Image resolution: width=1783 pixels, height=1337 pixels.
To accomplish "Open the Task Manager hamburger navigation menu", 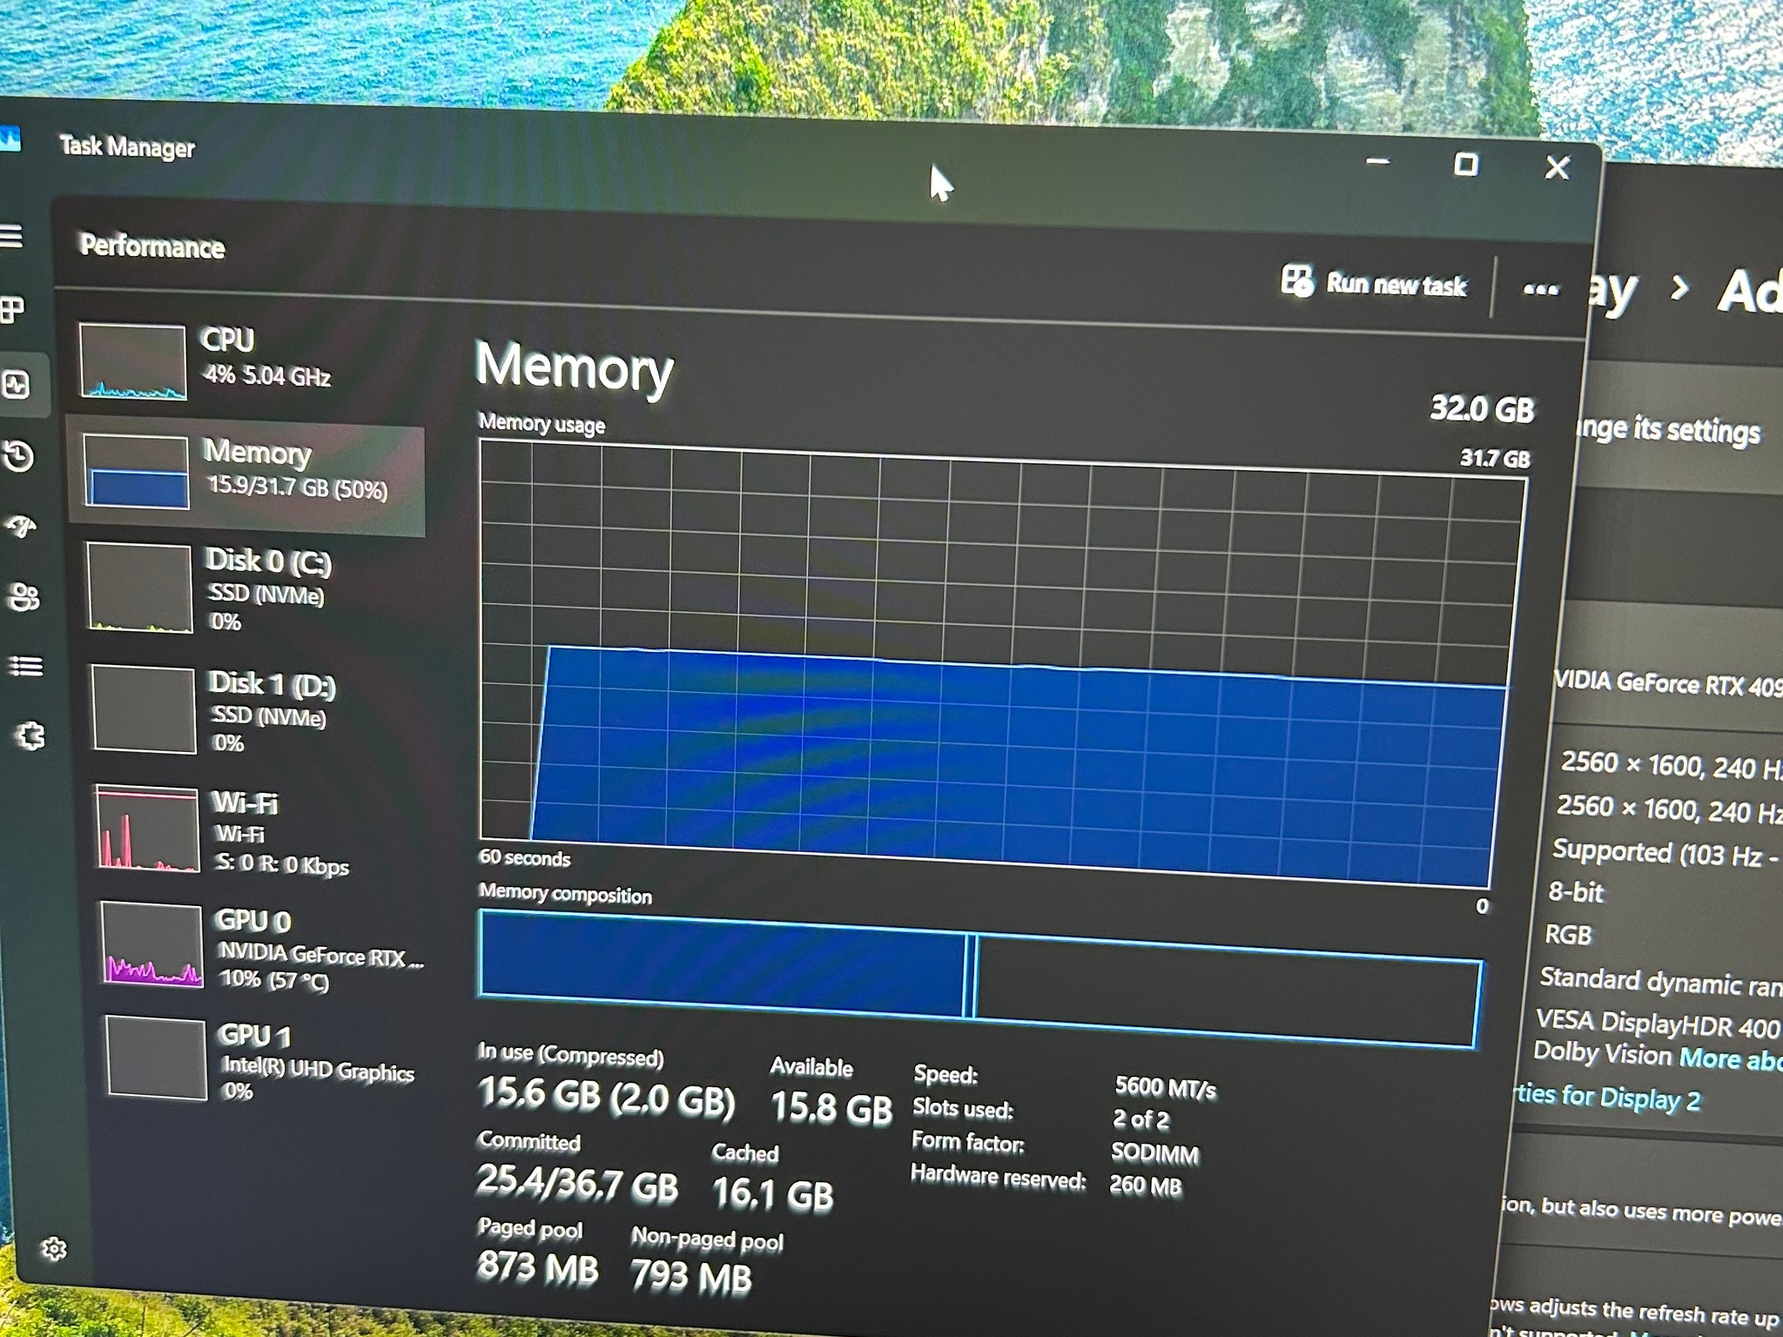I will point(10,236).
